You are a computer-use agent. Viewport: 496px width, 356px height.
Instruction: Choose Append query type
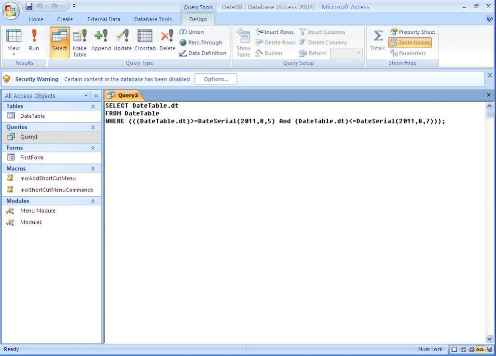coord(101,40)
